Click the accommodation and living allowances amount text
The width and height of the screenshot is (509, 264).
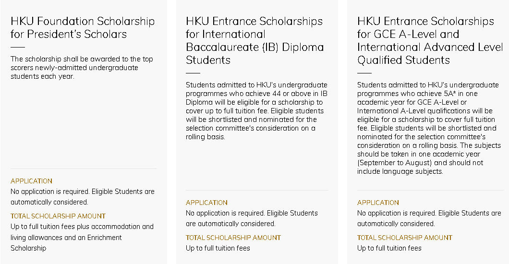pyautogui.click(x=82, y=237)
